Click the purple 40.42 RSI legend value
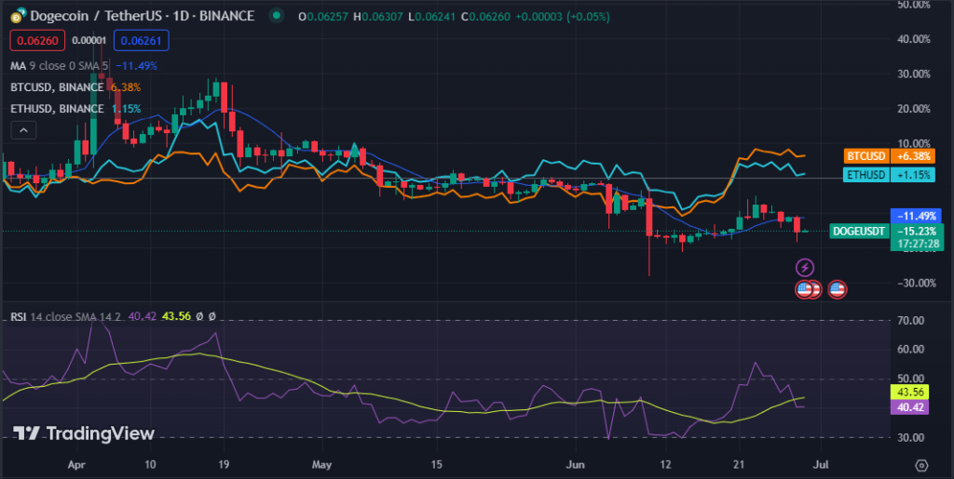This screenshot has height=479, width=954. [x=143, y=316]
